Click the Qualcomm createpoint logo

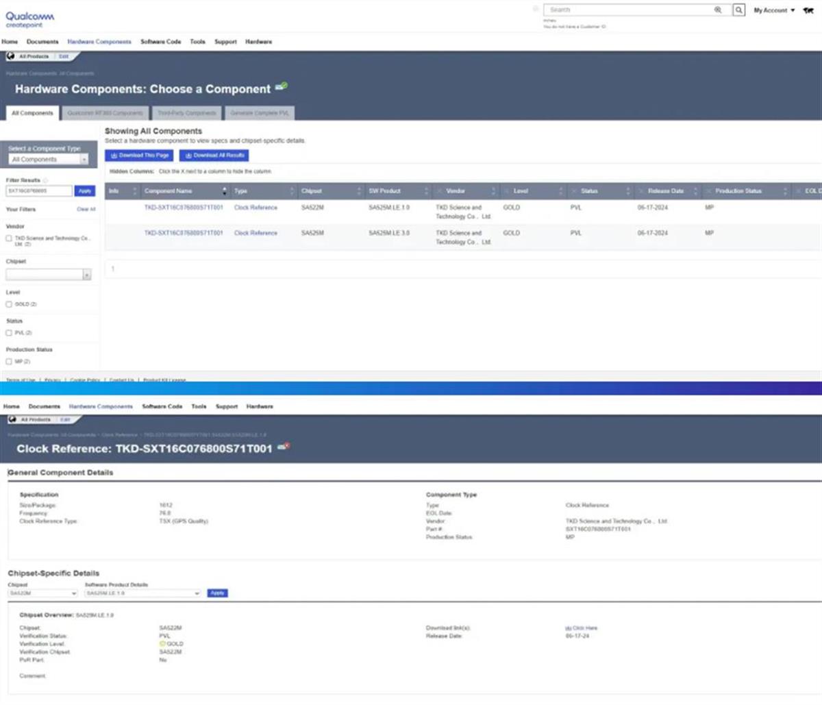pos(29,19)
